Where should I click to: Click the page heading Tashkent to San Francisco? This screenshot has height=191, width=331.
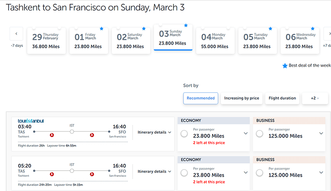95,8
